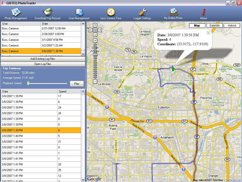Select the Map view mode
The height and width of the screenshot is (182, 242).
pos(197,25)
